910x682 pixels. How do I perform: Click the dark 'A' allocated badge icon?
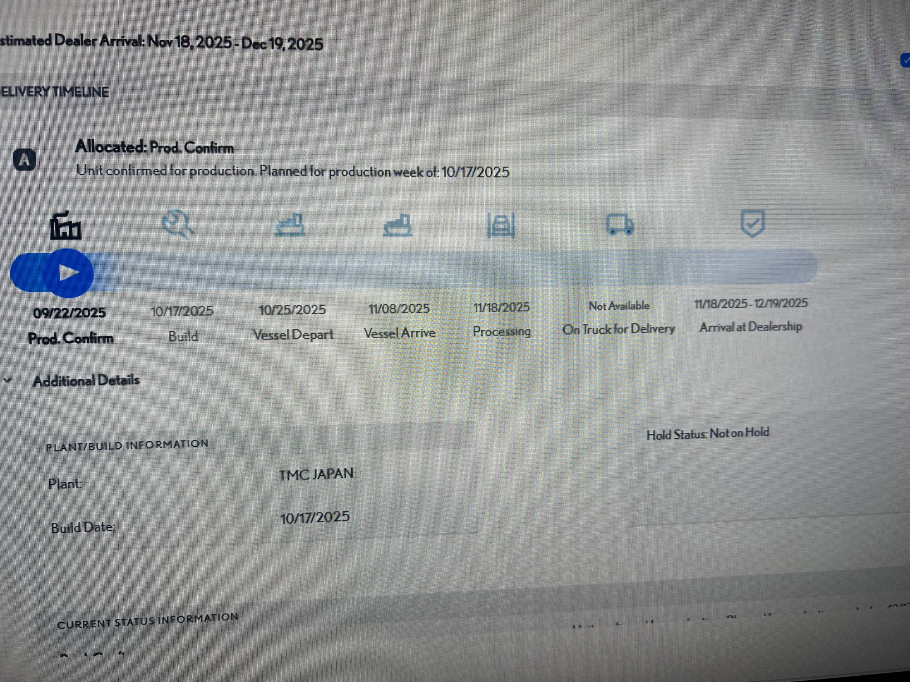(x=25, y=160)
